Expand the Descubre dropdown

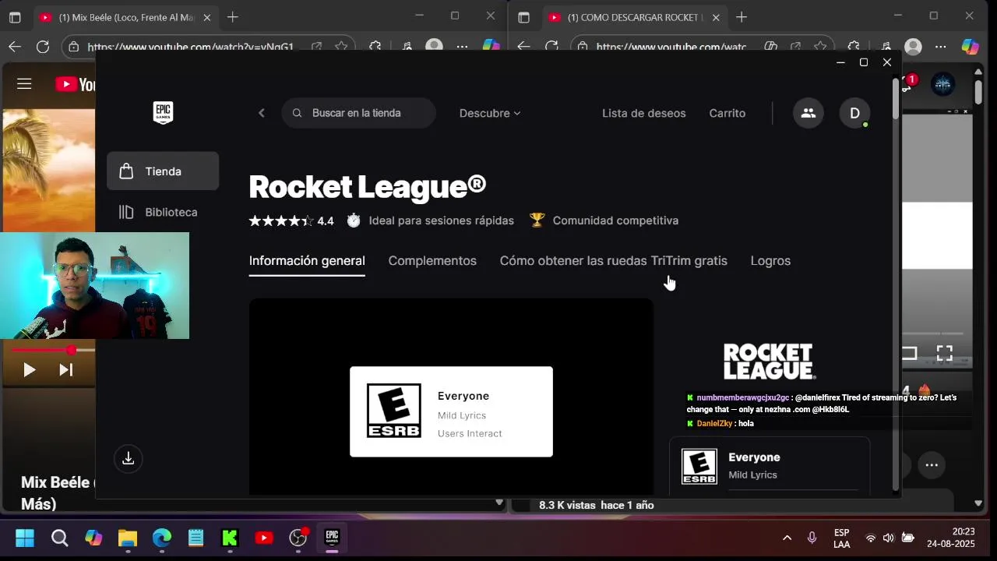point(490,113)
